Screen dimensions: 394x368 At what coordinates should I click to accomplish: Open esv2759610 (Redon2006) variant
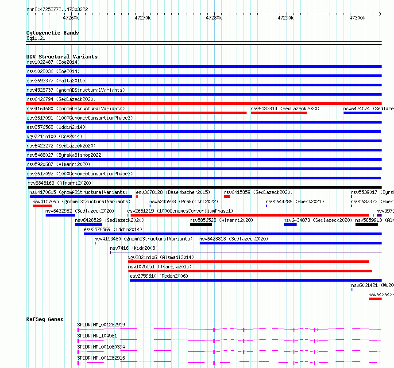click(x=159, y=276)
